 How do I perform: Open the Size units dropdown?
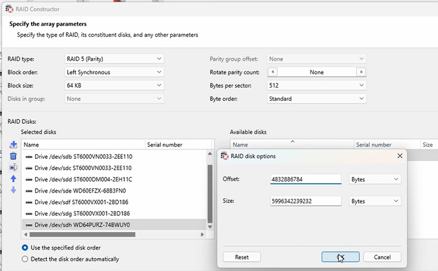pos(375,201)
